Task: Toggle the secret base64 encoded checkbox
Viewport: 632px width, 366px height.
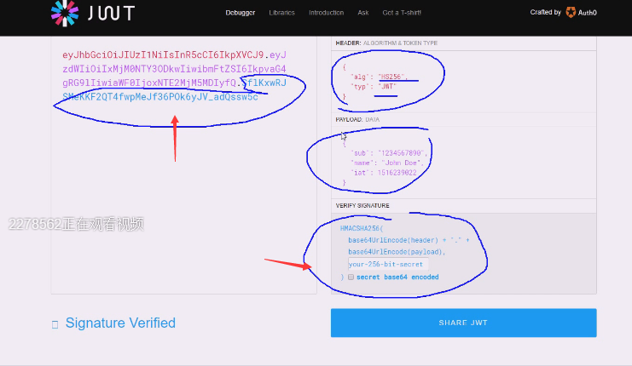Action: pos(351,277)
